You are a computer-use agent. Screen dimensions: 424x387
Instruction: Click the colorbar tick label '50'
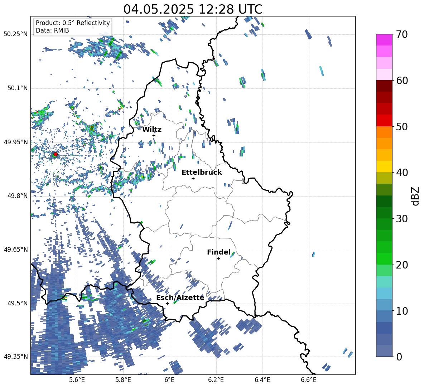402,126
